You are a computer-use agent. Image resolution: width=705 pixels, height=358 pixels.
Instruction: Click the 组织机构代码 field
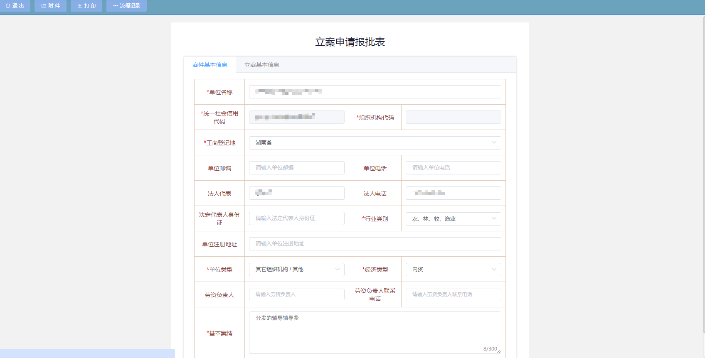[x=454, y=117]
